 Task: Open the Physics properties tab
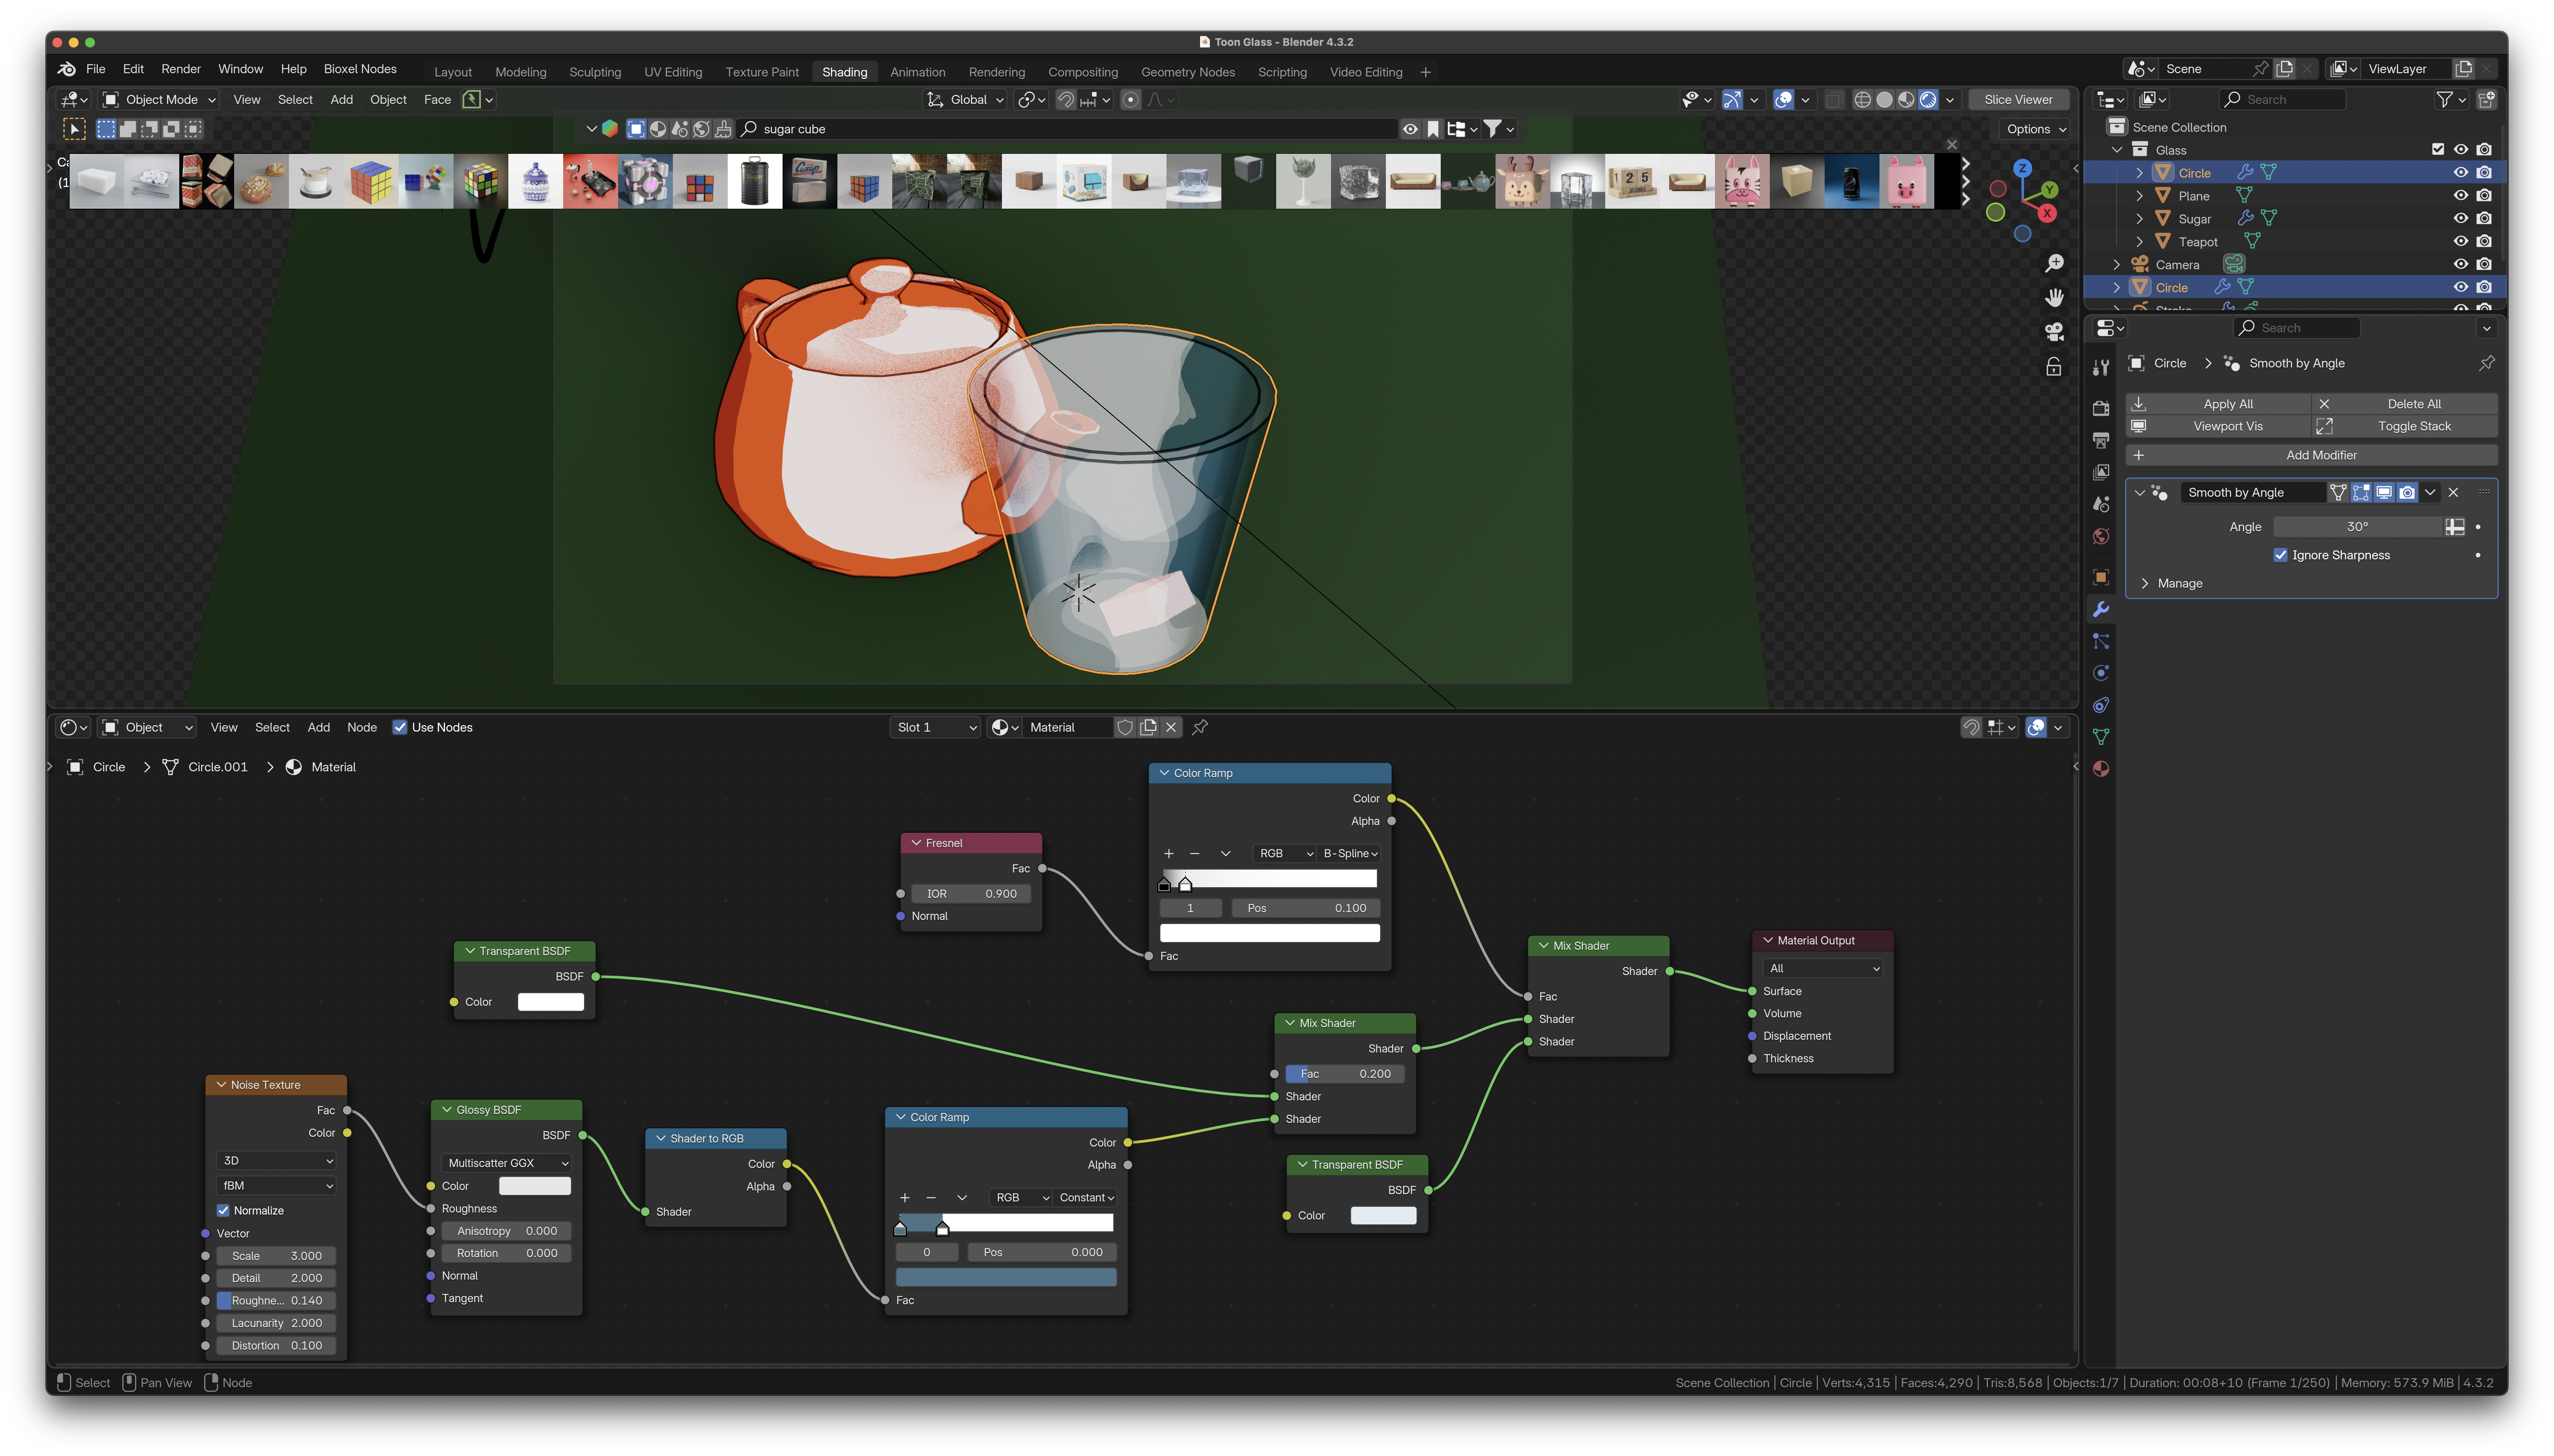[x=2101, y=673]
